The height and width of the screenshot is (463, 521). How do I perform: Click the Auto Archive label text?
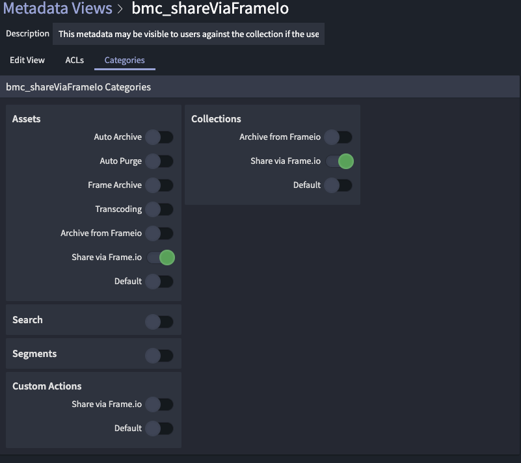click(x=118, y=137)
